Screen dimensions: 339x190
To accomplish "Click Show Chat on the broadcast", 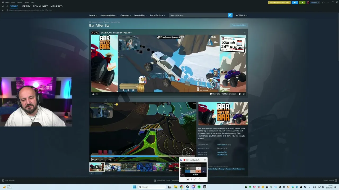I will pyautogui.click(x=215, y=94).
